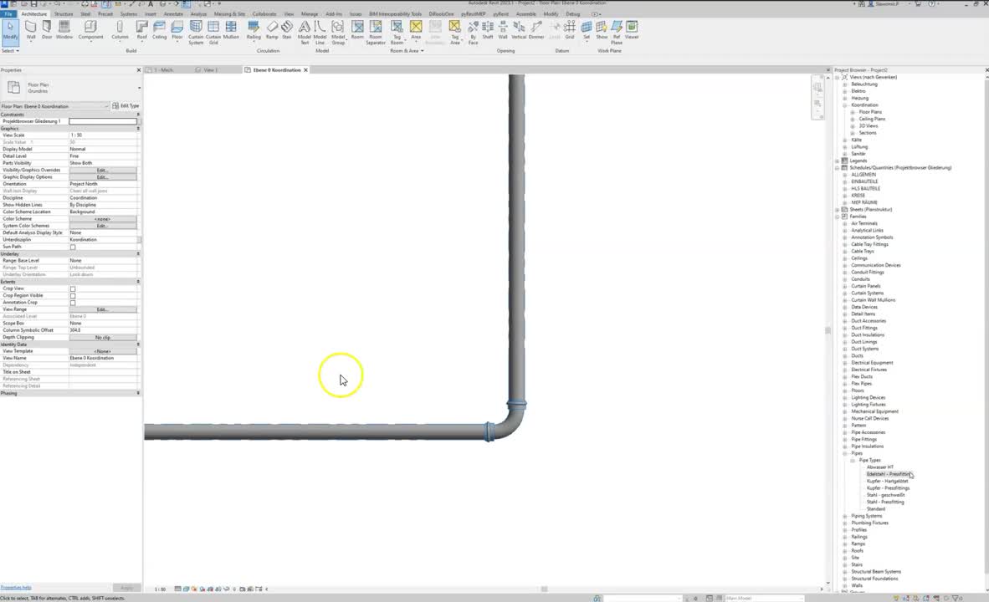Select the Wall tool in the ribbon
Viewport: 989px width, 602px height.
coord(30,33)
